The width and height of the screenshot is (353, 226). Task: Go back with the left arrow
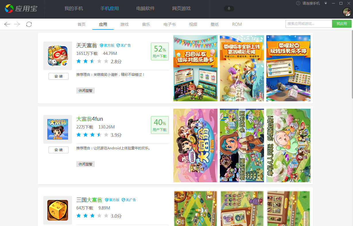pyautogui.click(x=7, y=24)
